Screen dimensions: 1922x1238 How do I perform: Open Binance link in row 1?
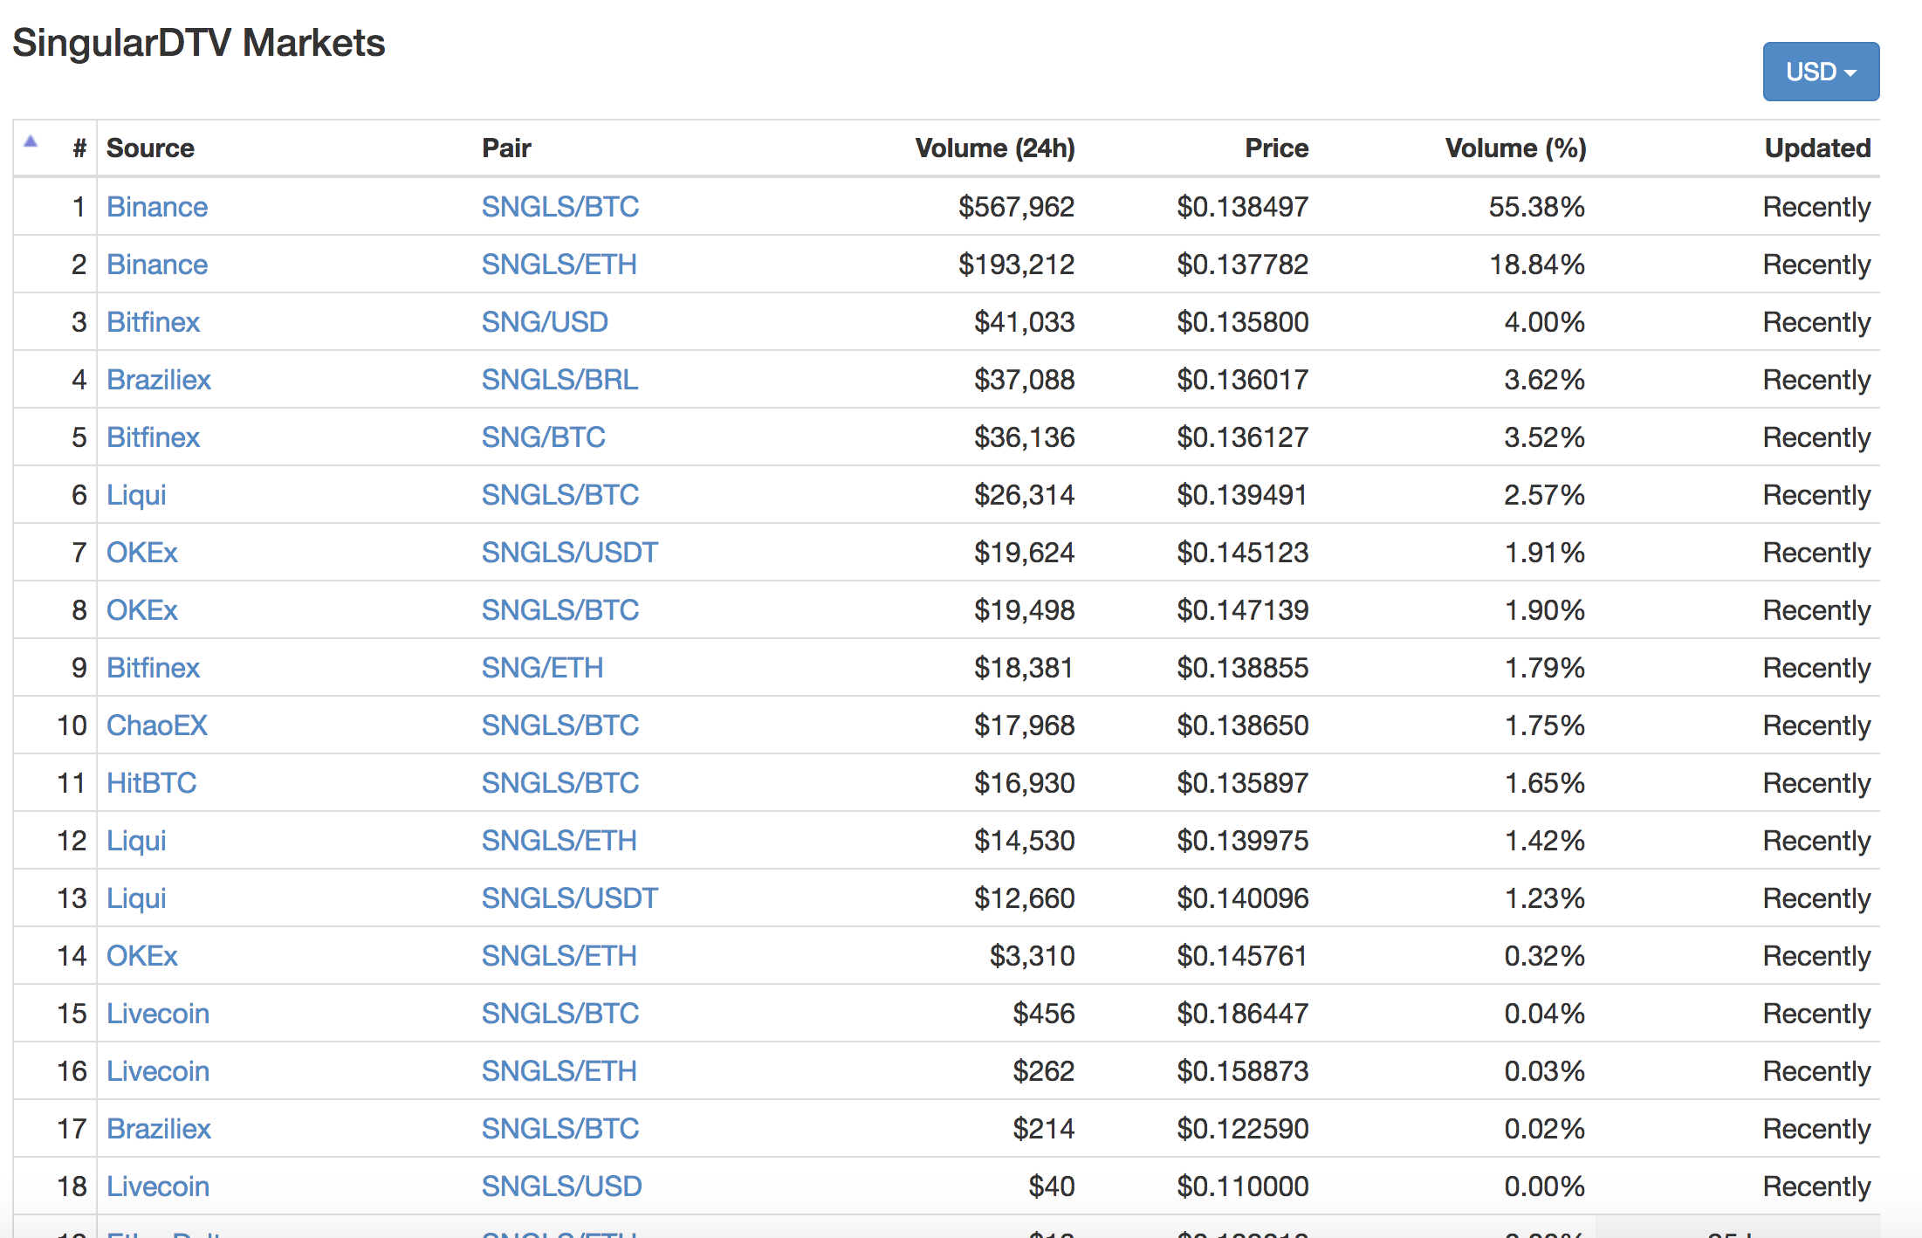[x=157, y=207]
